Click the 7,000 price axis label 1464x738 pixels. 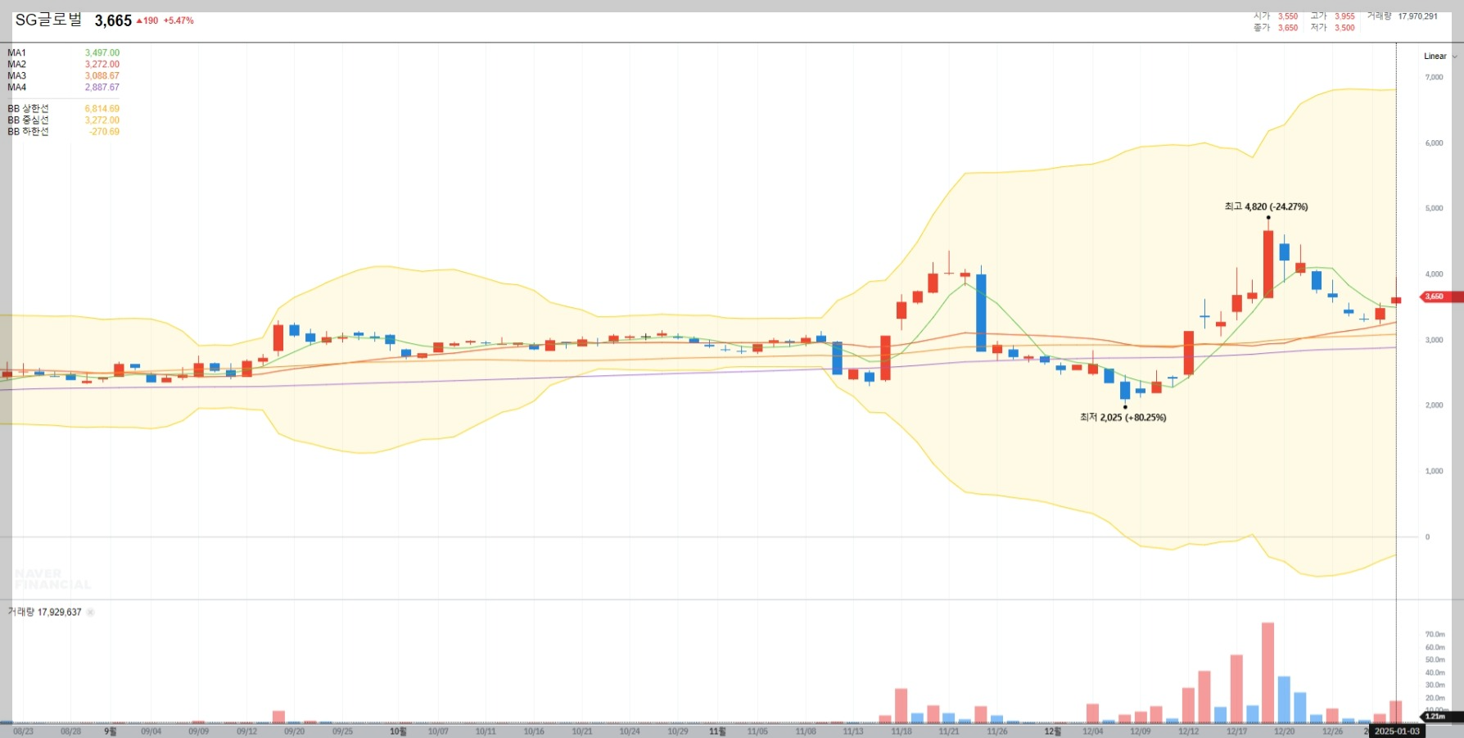[1434, 77]
